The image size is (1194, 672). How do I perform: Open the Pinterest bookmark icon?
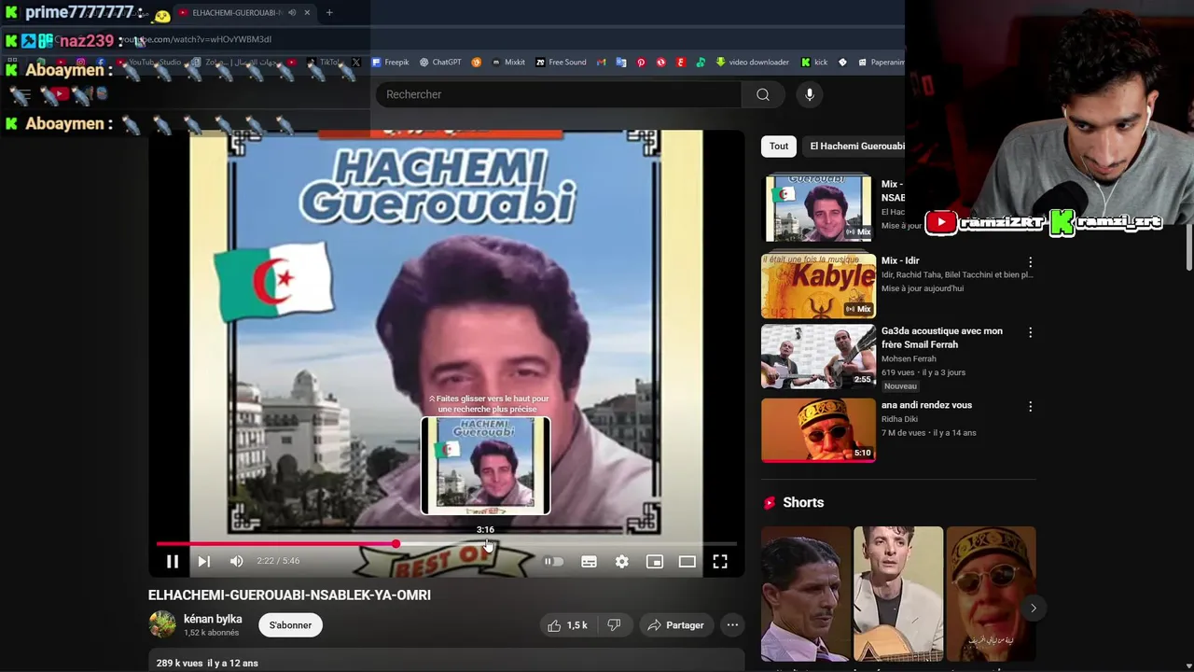(x=641, y=63)
